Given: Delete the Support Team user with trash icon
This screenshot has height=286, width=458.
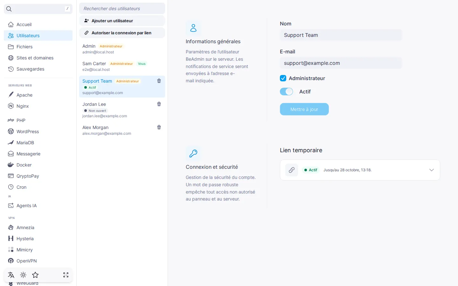Looking at the screenshot, I should tap(159, 81).
